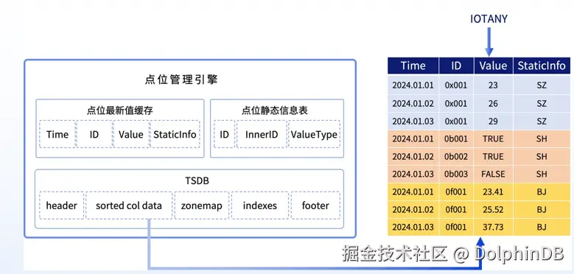Click the 0x001 cell in the row with 23
The image size is (574, 274).
coord(456,85)
